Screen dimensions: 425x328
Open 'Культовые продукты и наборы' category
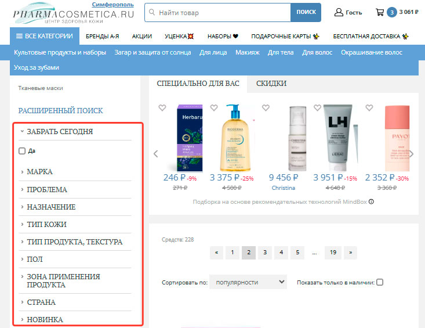(60, 52)
